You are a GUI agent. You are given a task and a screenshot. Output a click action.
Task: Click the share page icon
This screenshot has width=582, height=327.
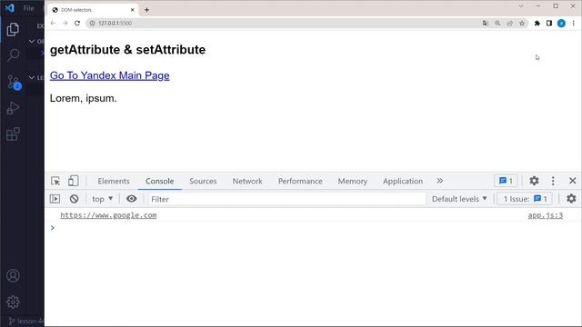click(509, 23)
